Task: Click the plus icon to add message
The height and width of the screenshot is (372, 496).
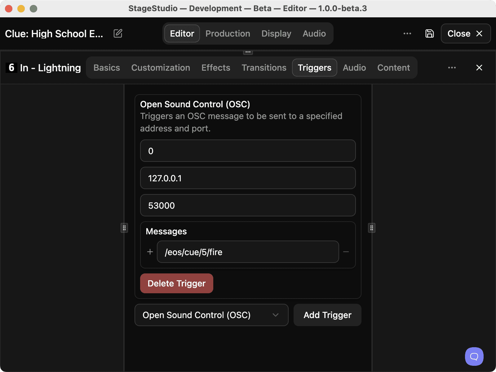Action: (150, 252)
